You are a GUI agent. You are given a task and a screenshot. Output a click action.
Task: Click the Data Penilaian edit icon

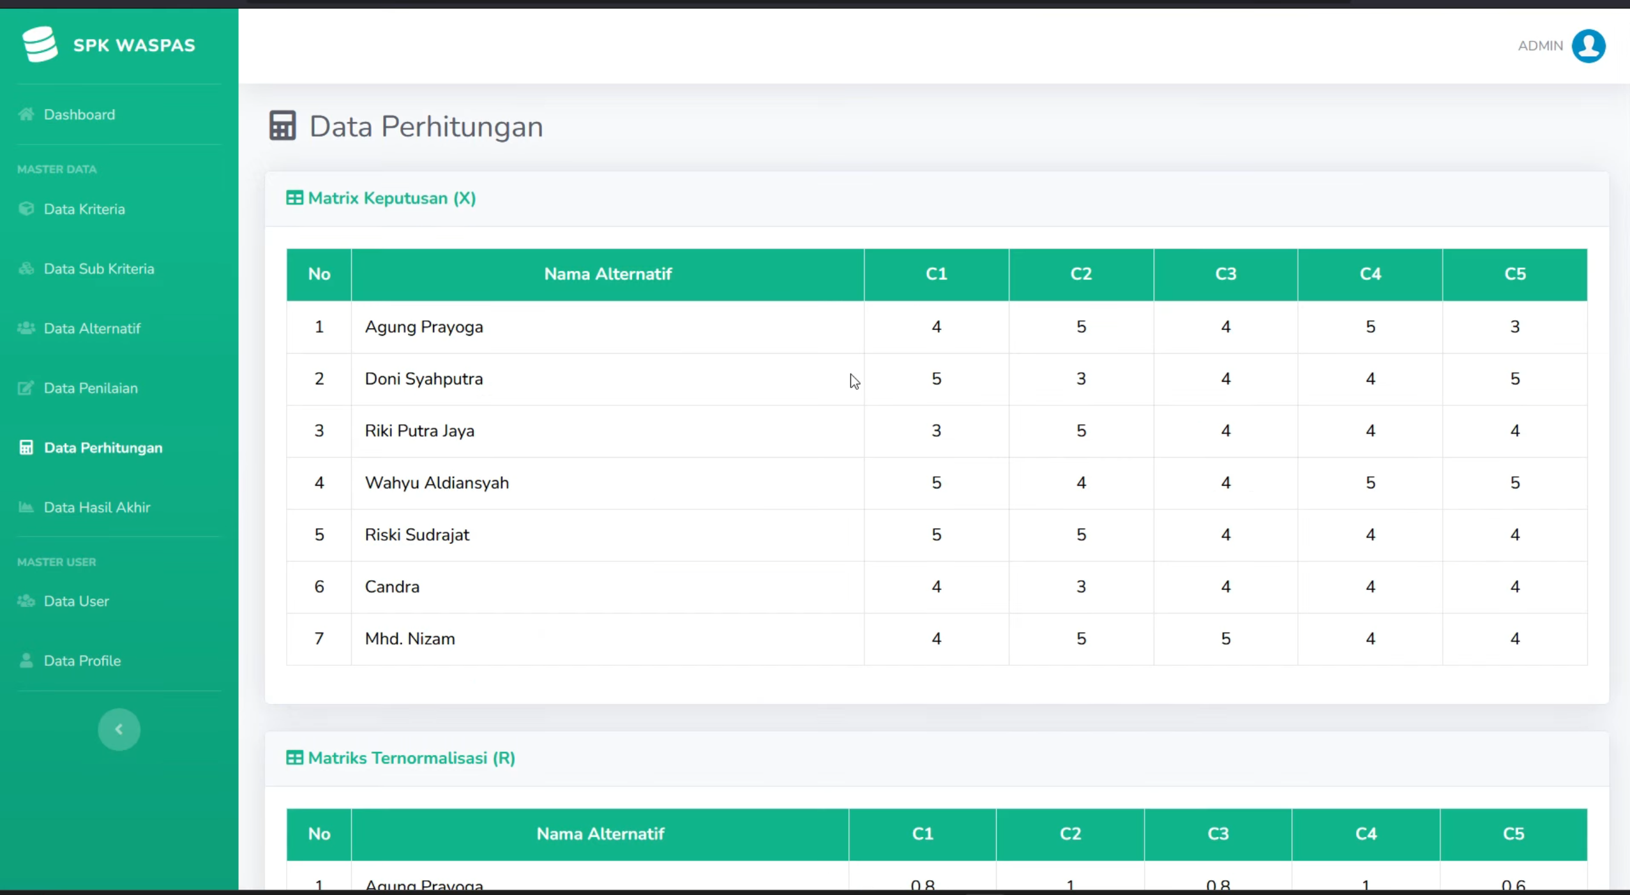click(26, 387)
